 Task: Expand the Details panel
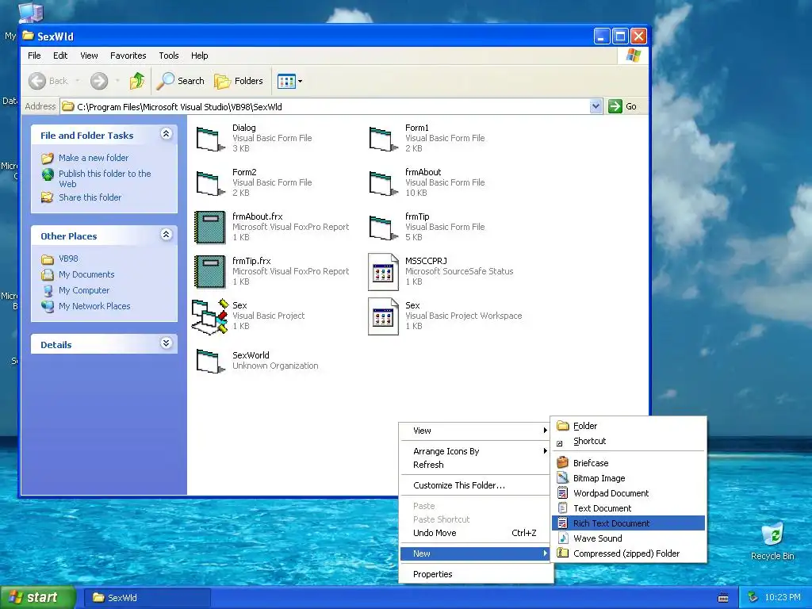167,343
